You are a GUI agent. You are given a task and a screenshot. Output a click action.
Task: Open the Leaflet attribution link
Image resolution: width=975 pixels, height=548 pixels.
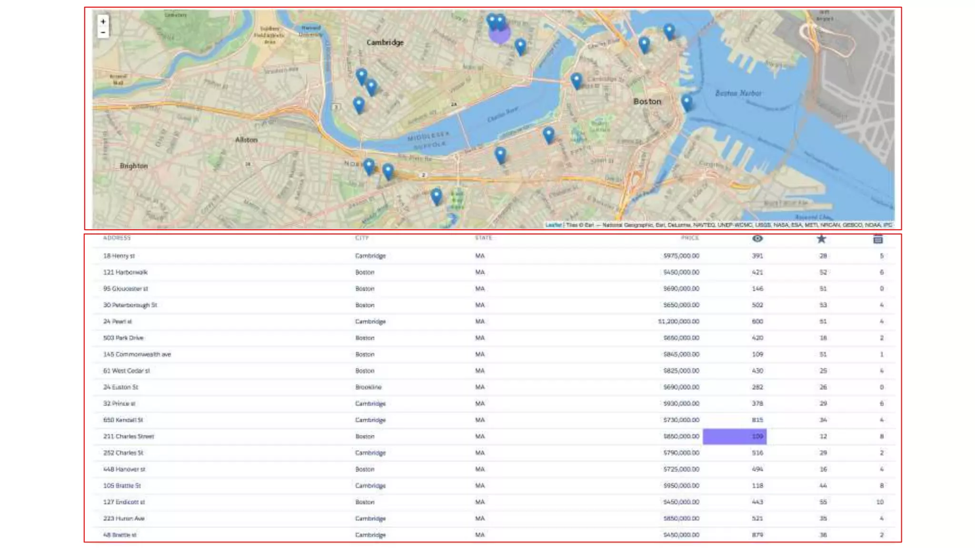point(553,225)
